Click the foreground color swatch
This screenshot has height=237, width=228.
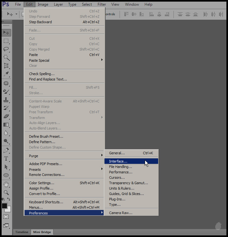[x=4, y=206]
